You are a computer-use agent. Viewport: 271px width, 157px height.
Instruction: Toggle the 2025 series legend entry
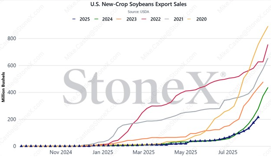click(81, 19)
